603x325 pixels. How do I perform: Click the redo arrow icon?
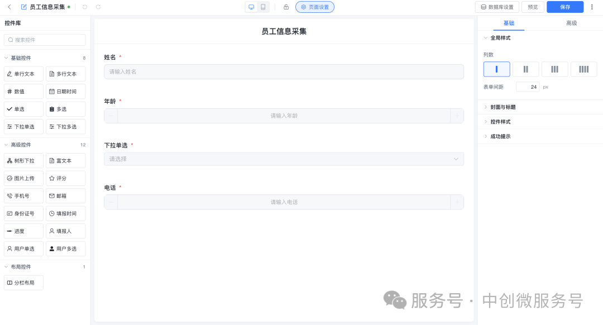98,7
